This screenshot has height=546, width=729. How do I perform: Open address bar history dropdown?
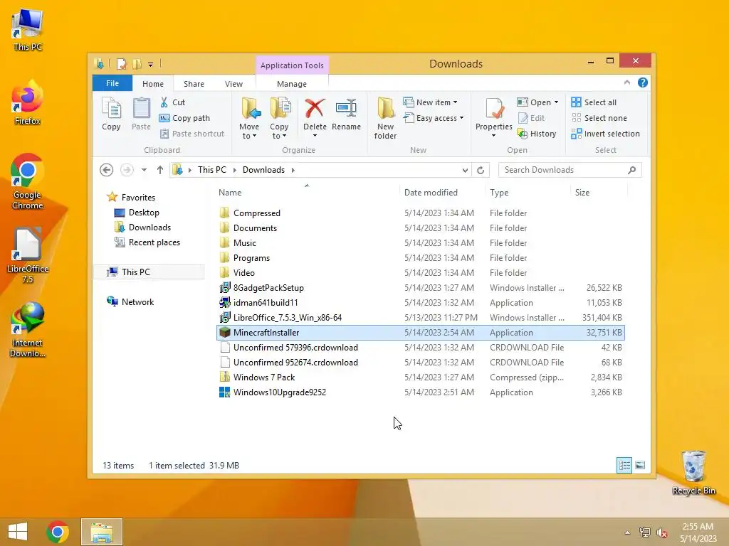[465, 171]
